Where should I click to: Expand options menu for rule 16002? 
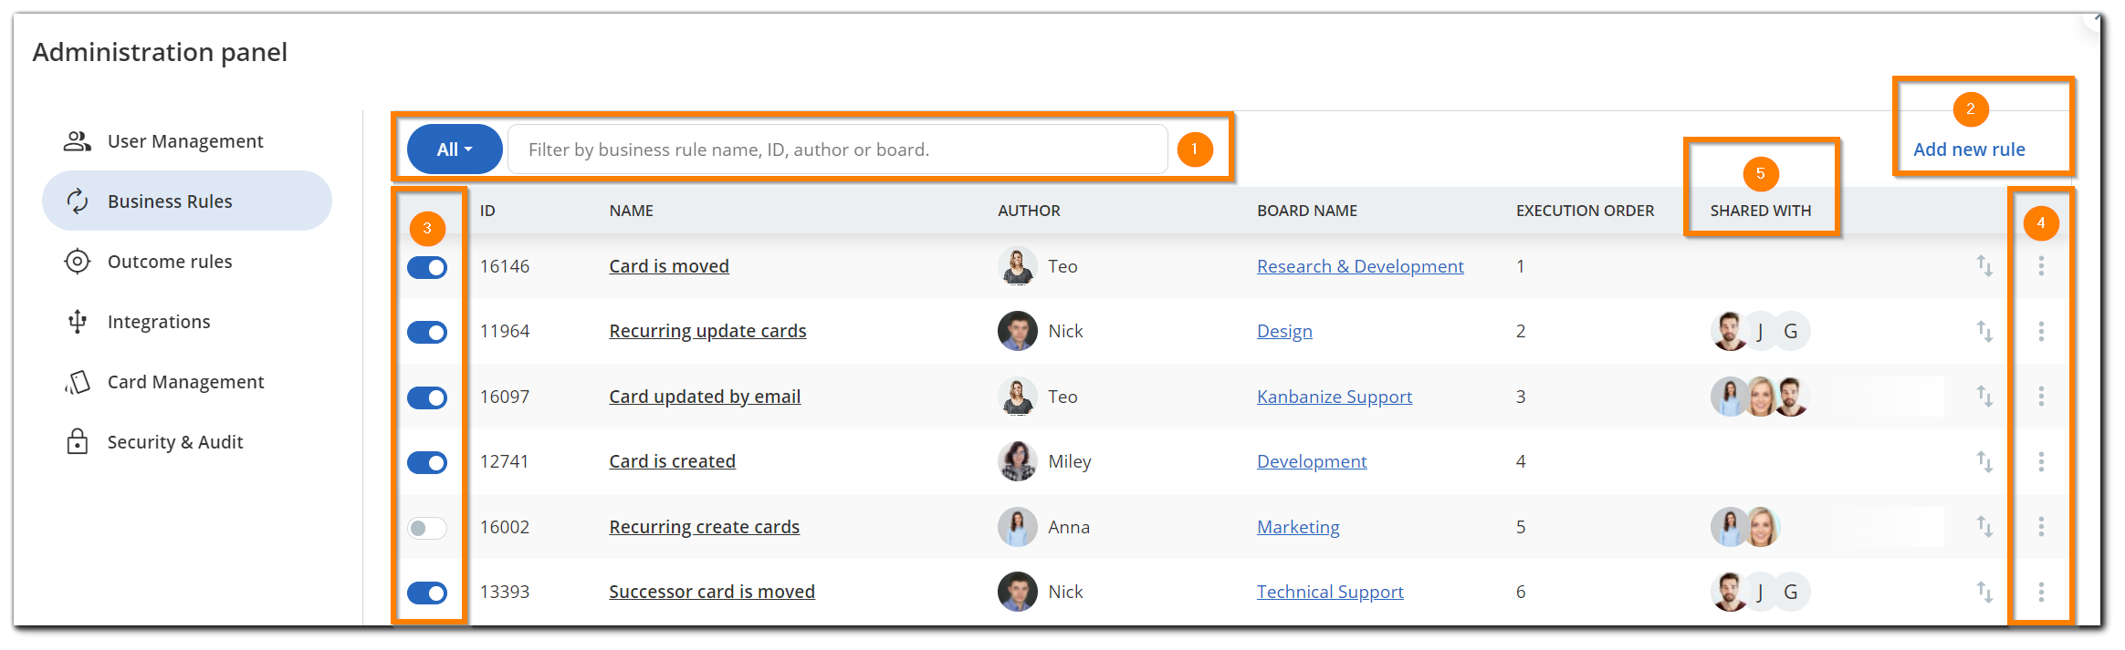2041,527
